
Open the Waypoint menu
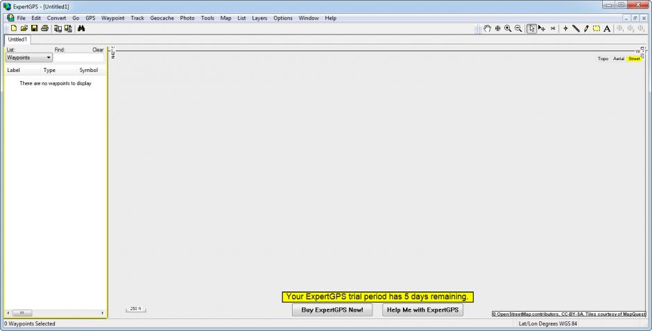tap(112, 18)
